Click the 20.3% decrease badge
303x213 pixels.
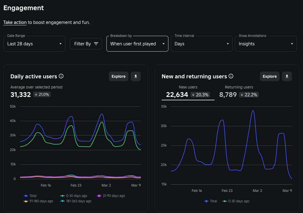[200, 95]
